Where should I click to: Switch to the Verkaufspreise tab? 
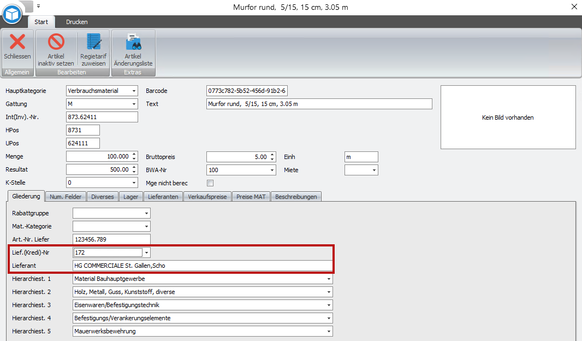[207, 197]
